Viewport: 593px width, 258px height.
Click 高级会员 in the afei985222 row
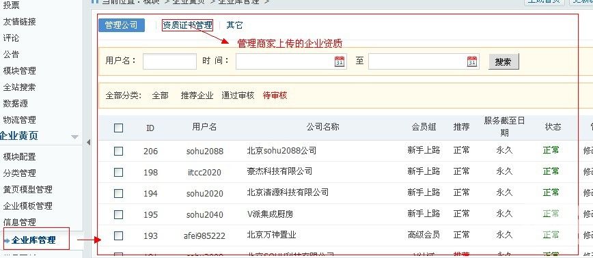coord(424,235)
